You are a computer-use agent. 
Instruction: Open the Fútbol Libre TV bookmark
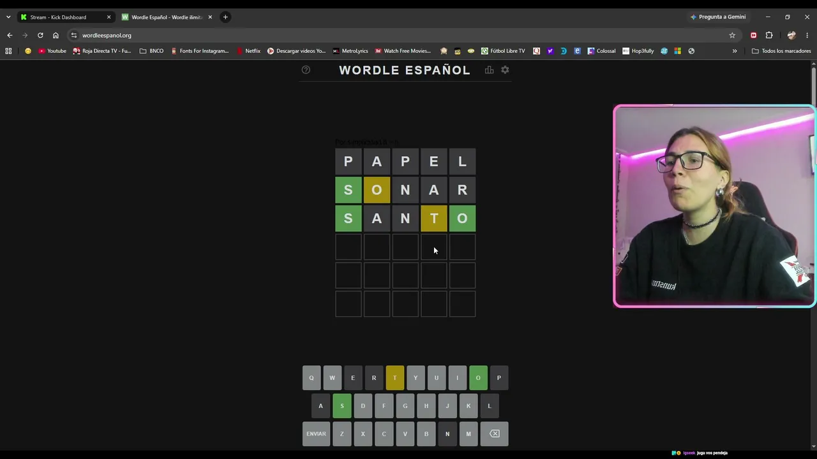503,51
